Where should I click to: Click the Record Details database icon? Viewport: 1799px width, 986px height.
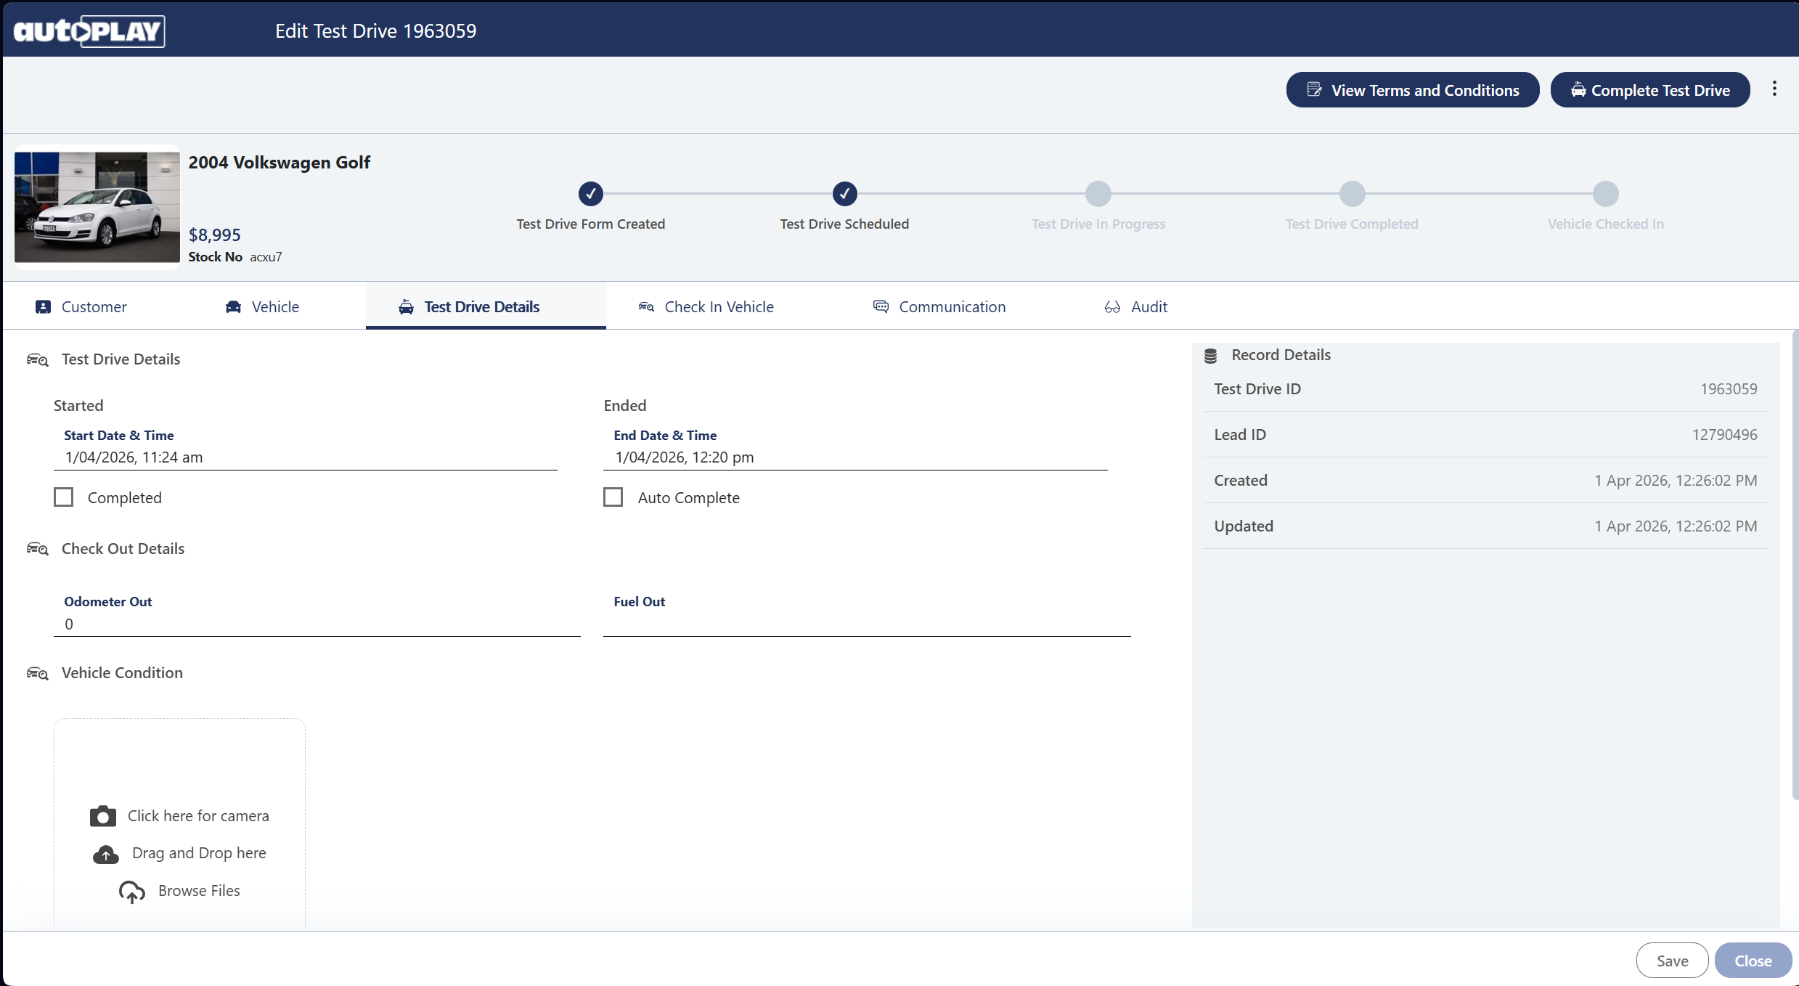point(1210,356)
